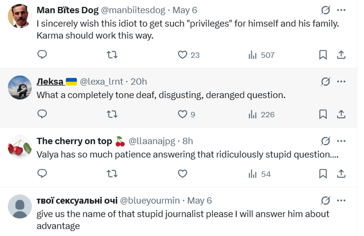Open more options on Man Bïtes Dog's tweet
The width and height of the screenshot is (364, 236).
341,10
